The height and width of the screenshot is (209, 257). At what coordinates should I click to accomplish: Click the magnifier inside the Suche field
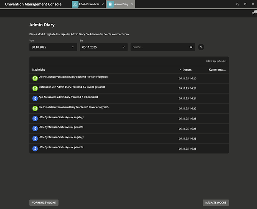[x=191, y=47]
